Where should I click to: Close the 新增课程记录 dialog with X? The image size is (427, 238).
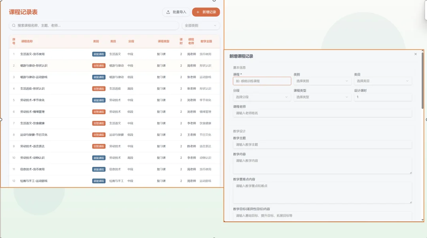pos(416,54)
